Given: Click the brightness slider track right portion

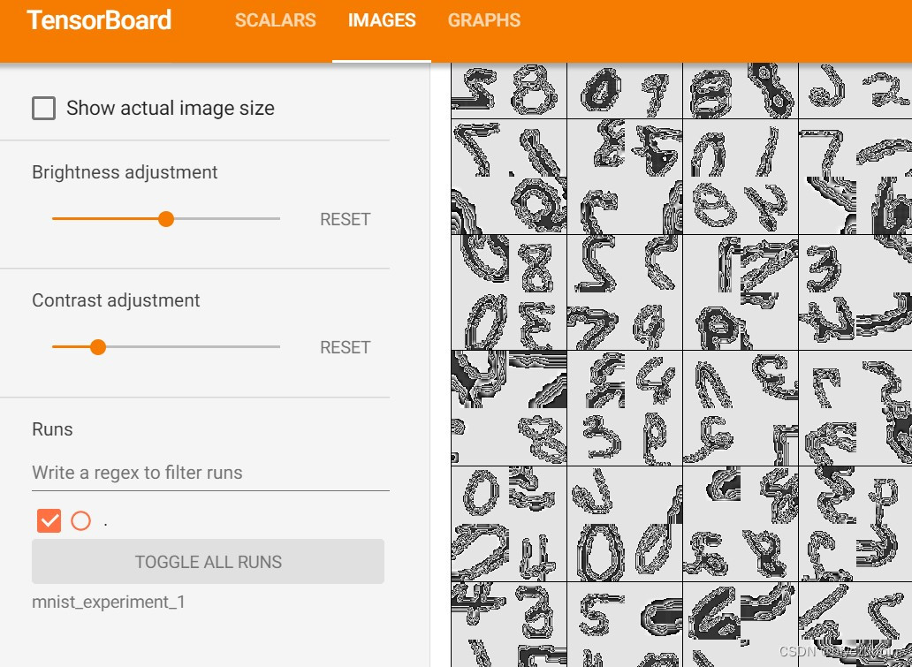Looking at the screenshot, I should [x=227, y=218].
